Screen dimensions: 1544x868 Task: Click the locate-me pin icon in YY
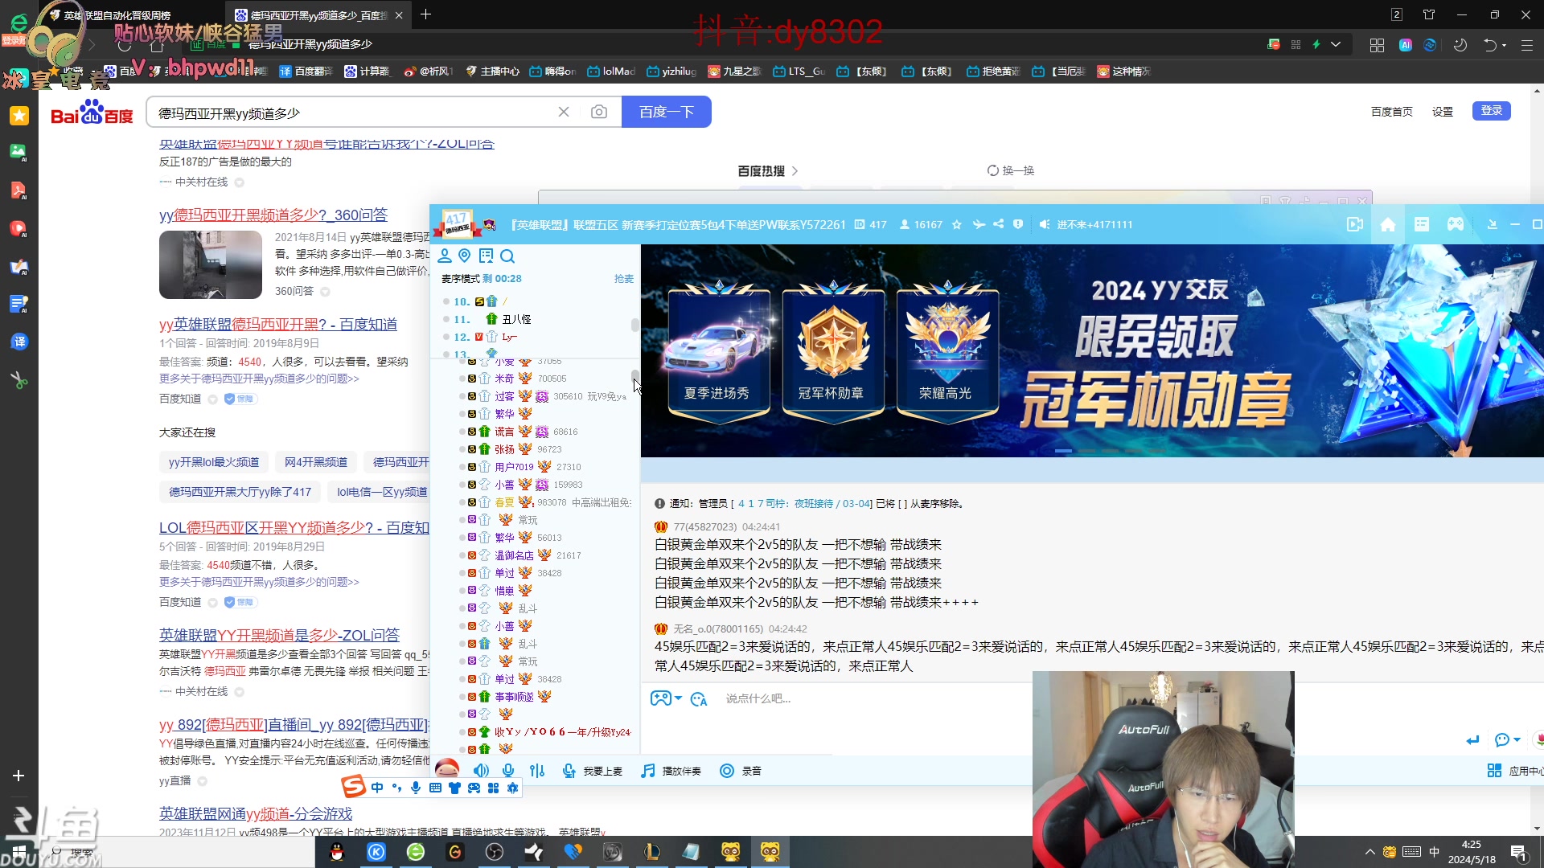465,256
